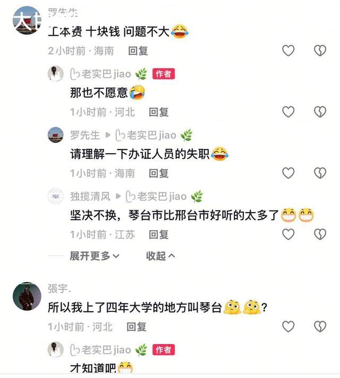340x378 pixels.
Task: Collapse replies using 收起
Action: 160,256
